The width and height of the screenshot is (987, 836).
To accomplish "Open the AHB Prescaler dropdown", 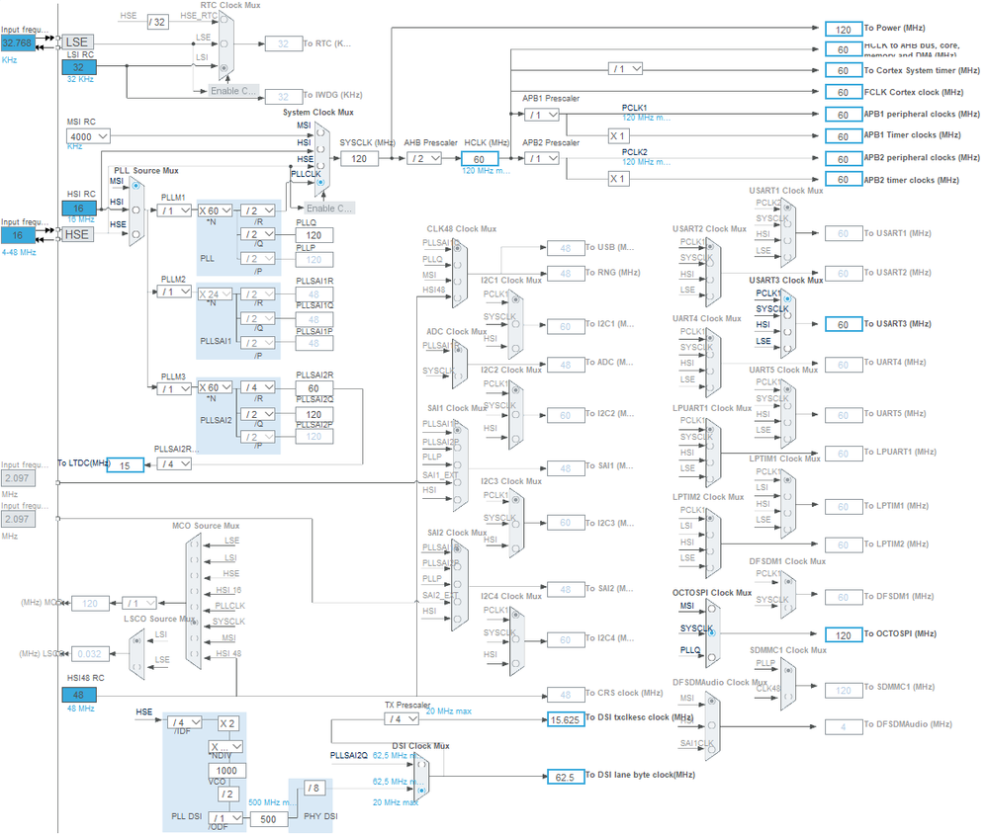I will 424,158.
